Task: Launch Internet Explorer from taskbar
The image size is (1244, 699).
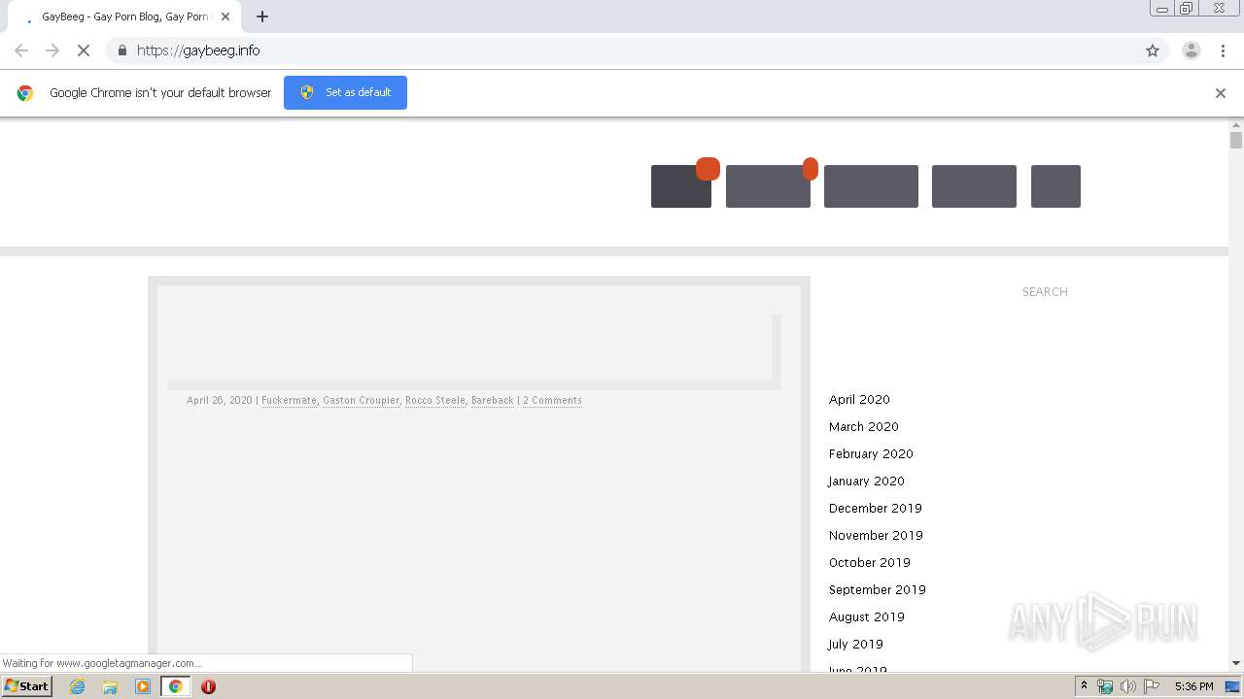Action: click(78, 686)
